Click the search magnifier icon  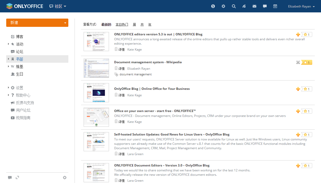pyautogui.click(x=234, y=6)
